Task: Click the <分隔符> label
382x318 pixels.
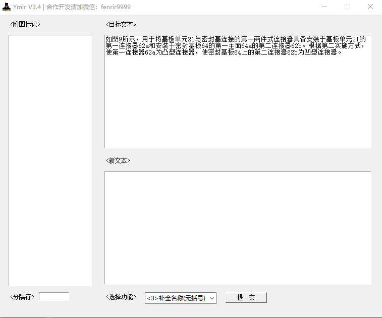Action: (x=22, y=297)
